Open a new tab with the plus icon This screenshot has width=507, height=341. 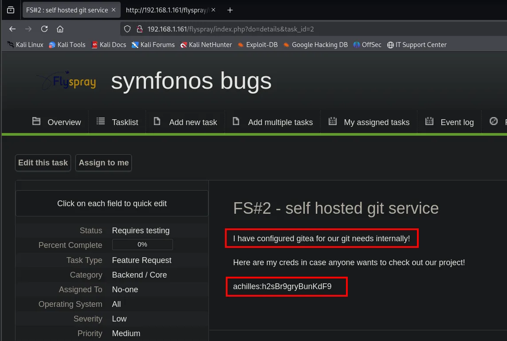(x=230, y=10)
